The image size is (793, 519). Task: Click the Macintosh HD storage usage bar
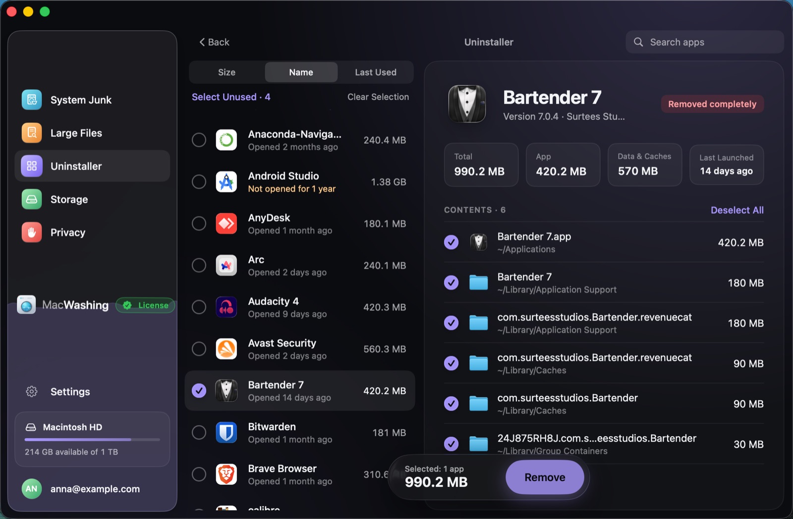tap(93, 440)
